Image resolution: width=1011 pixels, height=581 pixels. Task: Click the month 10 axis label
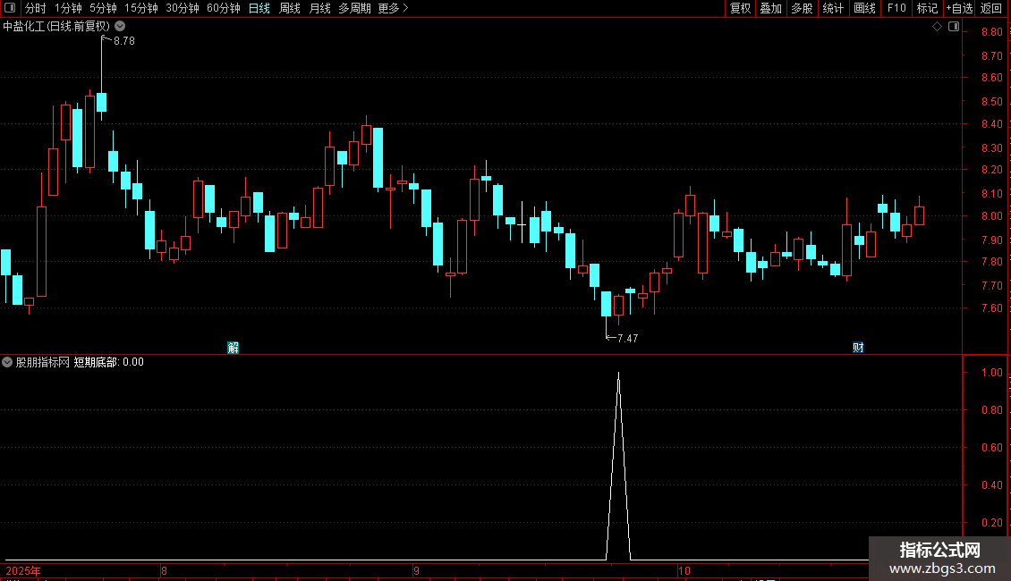point(684,570)
